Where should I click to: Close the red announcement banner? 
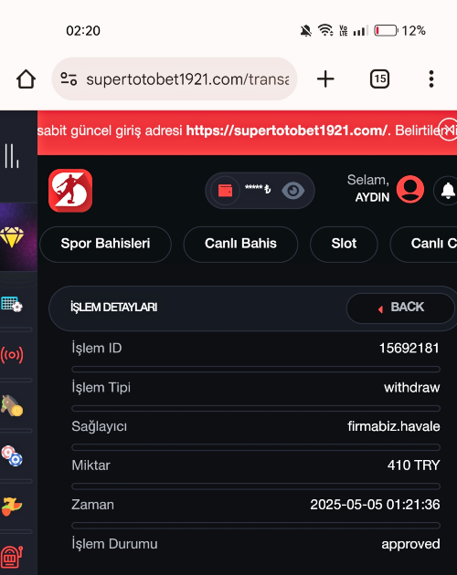click(x=448, y=130)
